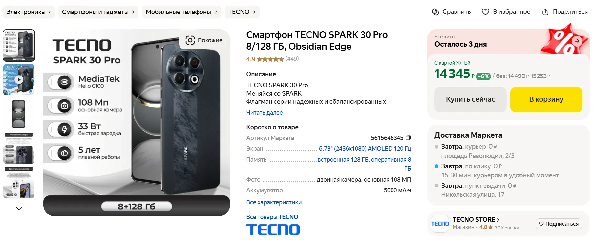Click the Share (Поделиться) icon
593x240 pixels.
[x=545, y=12]
